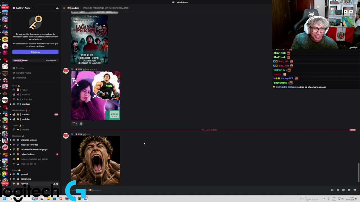Open the reglas channel
This screenshot has width=360, height=202.
(35, 90)
